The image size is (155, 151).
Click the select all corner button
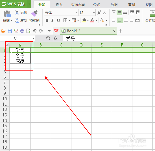point(7,45)
